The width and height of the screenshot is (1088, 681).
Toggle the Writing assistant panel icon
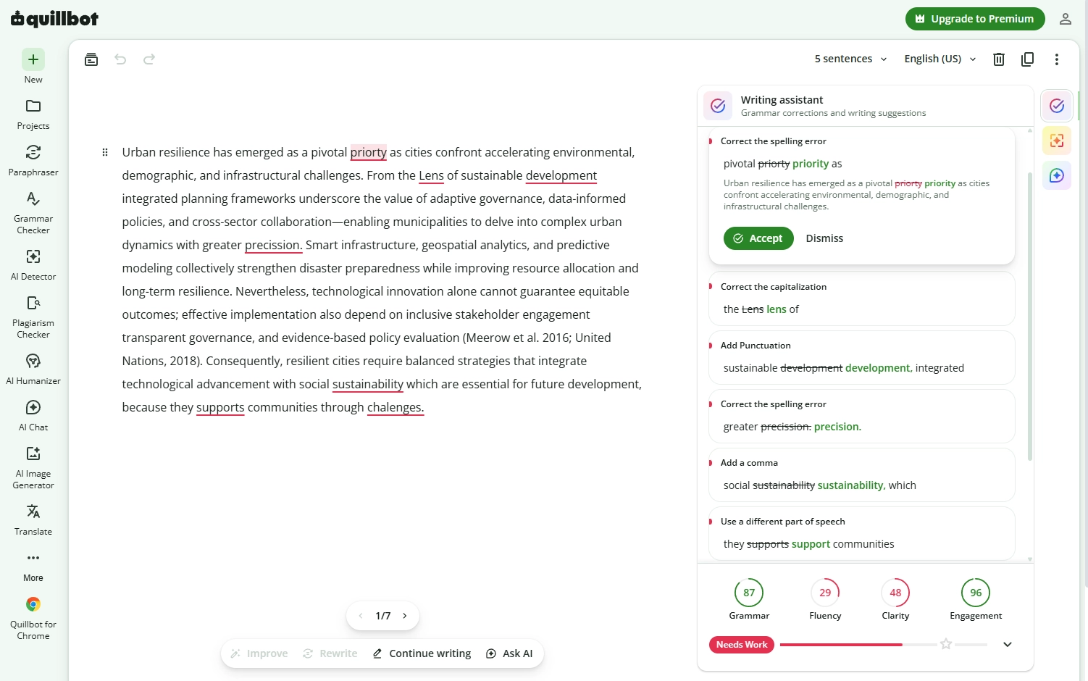tap(1057, 106)
